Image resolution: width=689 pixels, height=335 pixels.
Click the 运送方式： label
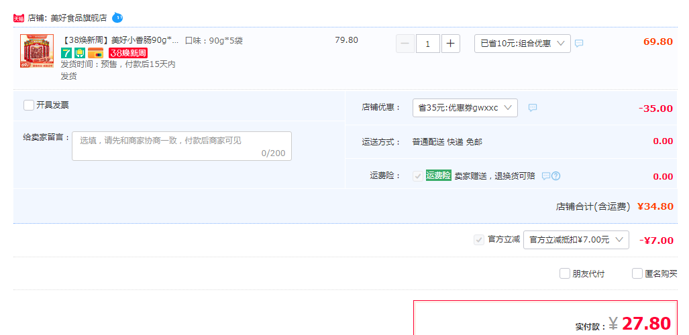[381, 142]
